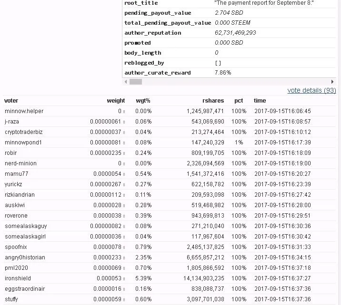Select voter somealaskagirl
The height and width of the screenshot is (305, 341).
pyautogui.click(x=25, y=237)
